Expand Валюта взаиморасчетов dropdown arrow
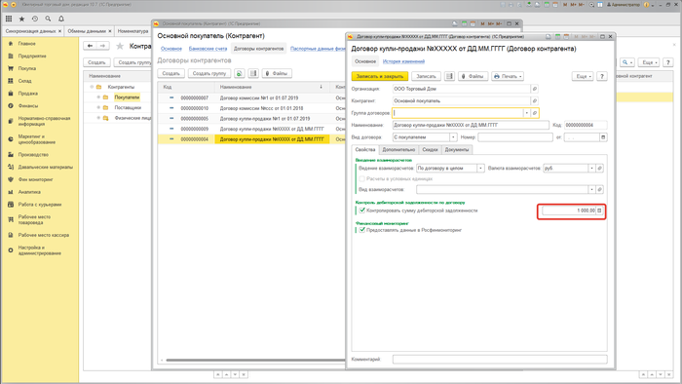682x384 pixels. pyautogui.click(x=591, y=169)
